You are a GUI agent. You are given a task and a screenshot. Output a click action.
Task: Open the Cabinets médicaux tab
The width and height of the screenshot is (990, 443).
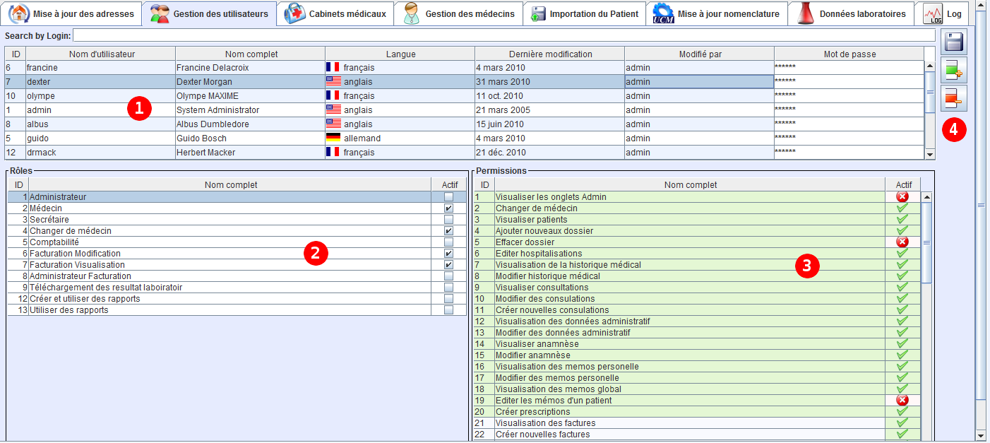(x=335, y=13)
